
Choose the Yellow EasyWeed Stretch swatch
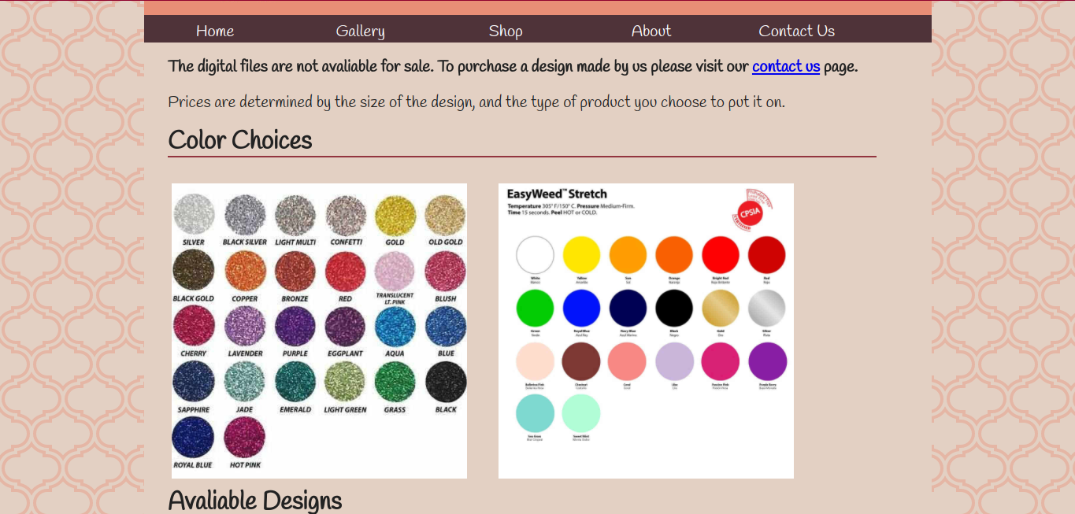point(581,255)
